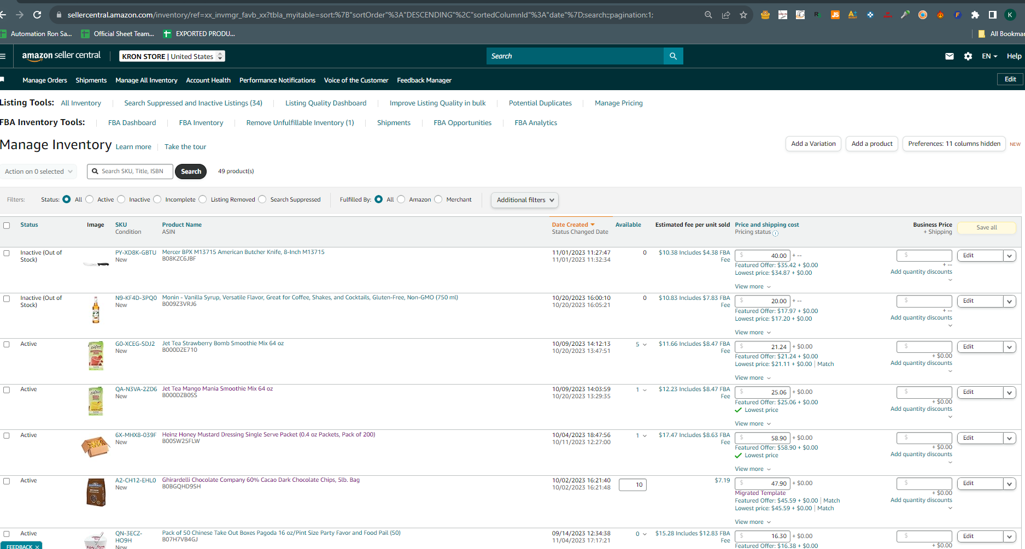This screenshot has width=1025, height=549.
Task: Open the EN language dropdown
Action: 989,56
